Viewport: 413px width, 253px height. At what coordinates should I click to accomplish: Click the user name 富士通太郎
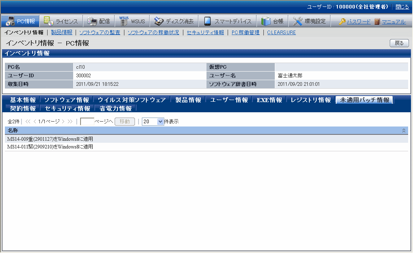(x=290, y=76)
